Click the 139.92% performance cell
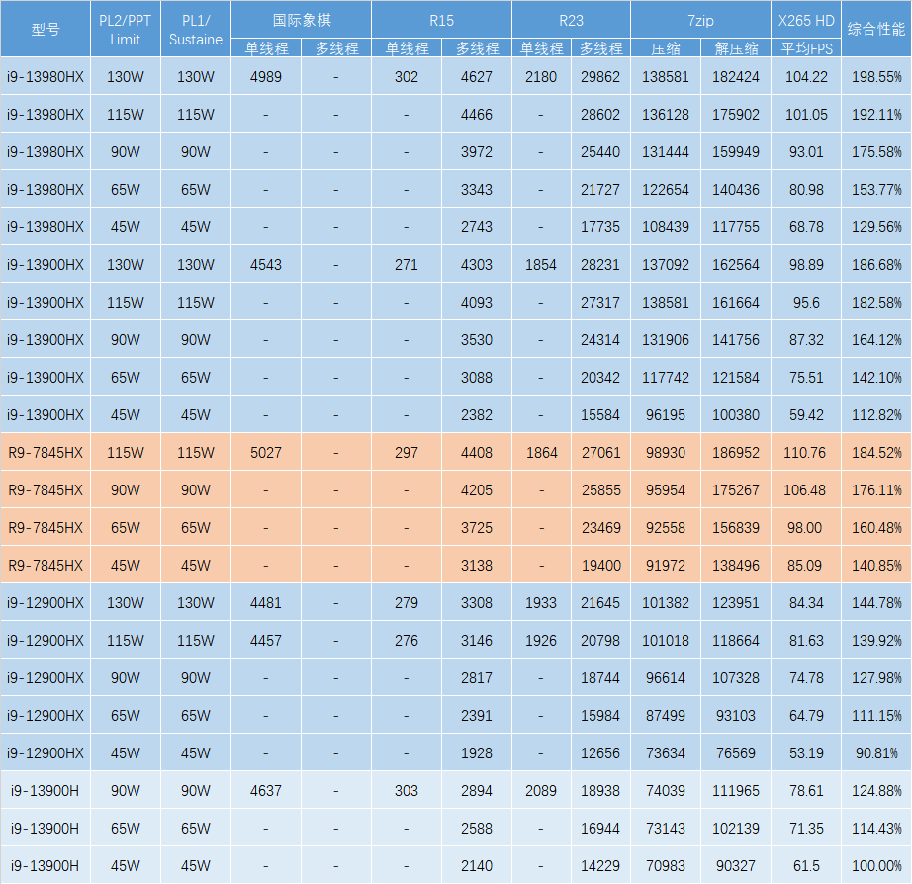This screenshot has width=912, height=884. coord(876,640)
